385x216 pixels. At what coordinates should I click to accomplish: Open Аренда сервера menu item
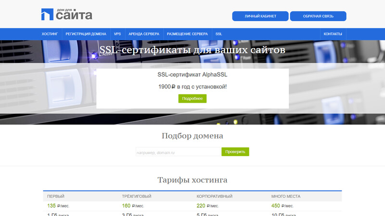[x=144, y=34]
